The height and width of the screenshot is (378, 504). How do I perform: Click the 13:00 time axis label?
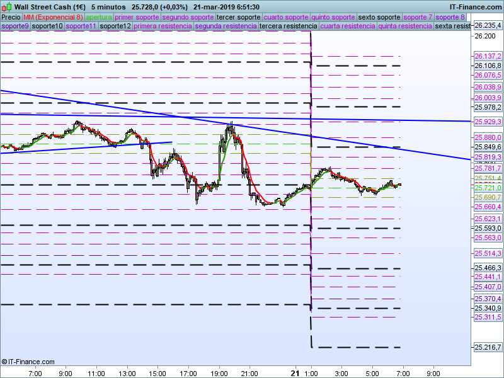(x=127, y=374)
